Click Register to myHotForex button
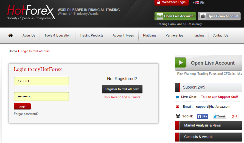Viewport: 244px width, 143px height. coord(122,89)
